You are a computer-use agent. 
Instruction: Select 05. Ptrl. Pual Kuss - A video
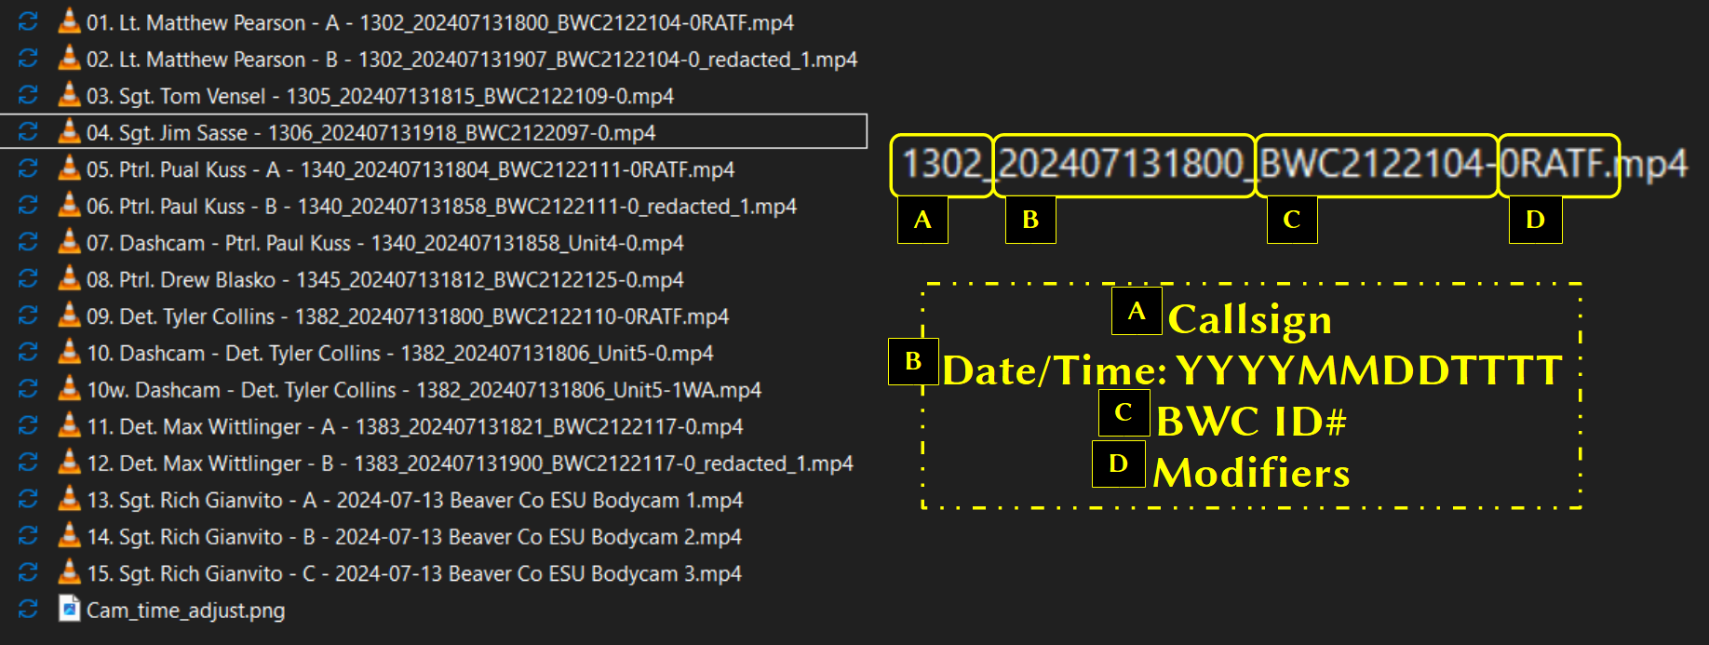(x=410, y=169)
